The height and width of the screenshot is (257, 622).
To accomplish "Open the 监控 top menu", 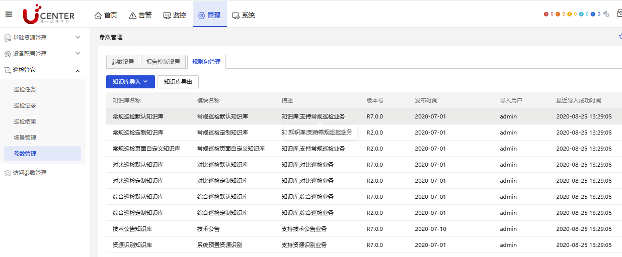I will 175,15.
